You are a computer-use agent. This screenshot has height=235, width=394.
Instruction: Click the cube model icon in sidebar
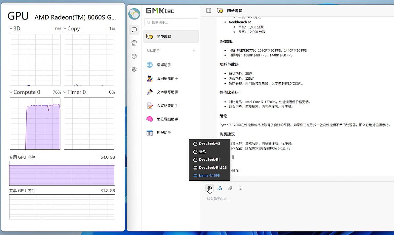click(134, 56)
